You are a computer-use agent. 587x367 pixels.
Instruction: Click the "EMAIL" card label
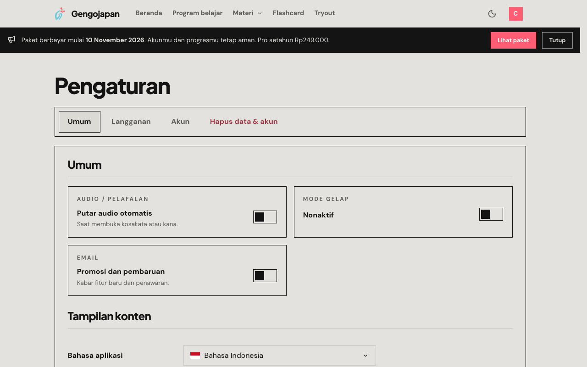[88, 258]
